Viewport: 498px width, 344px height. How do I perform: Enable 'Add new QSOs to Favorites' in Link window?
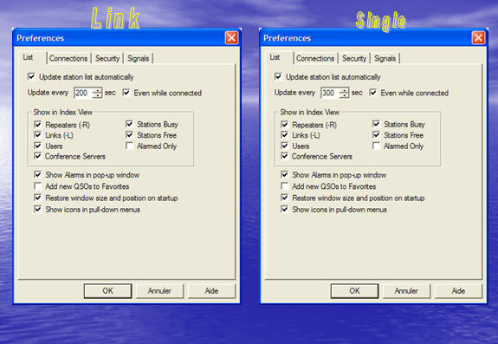(x=37, y=185)
